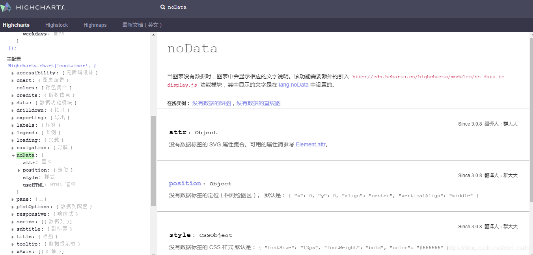Image resolution: width=533 pixels, height=255 pixels.
Task: Click the noData page title
Action: (192, 48)
